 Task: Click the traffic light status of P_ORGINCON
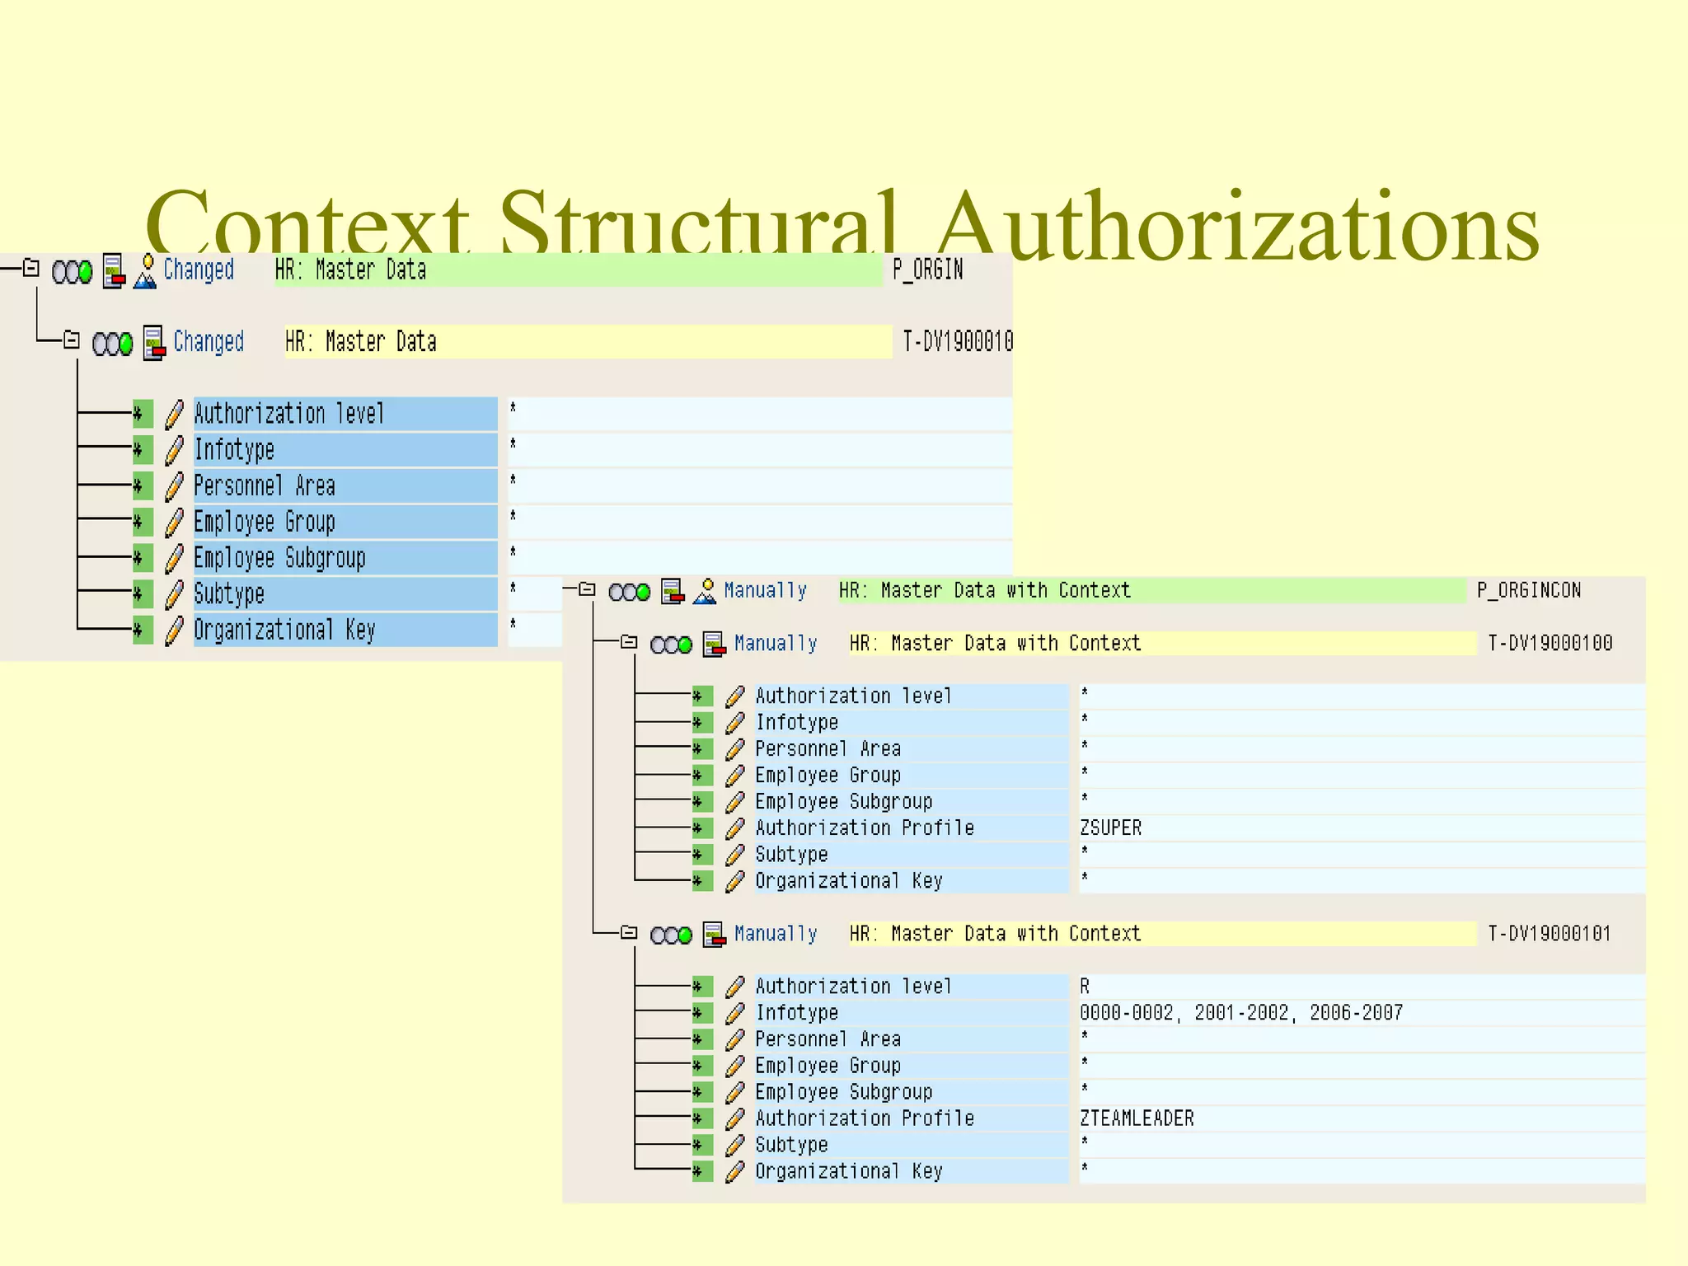click(x=630, y=592)
